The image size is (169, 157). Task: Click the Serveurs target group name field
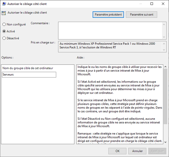tap(29, 75)
